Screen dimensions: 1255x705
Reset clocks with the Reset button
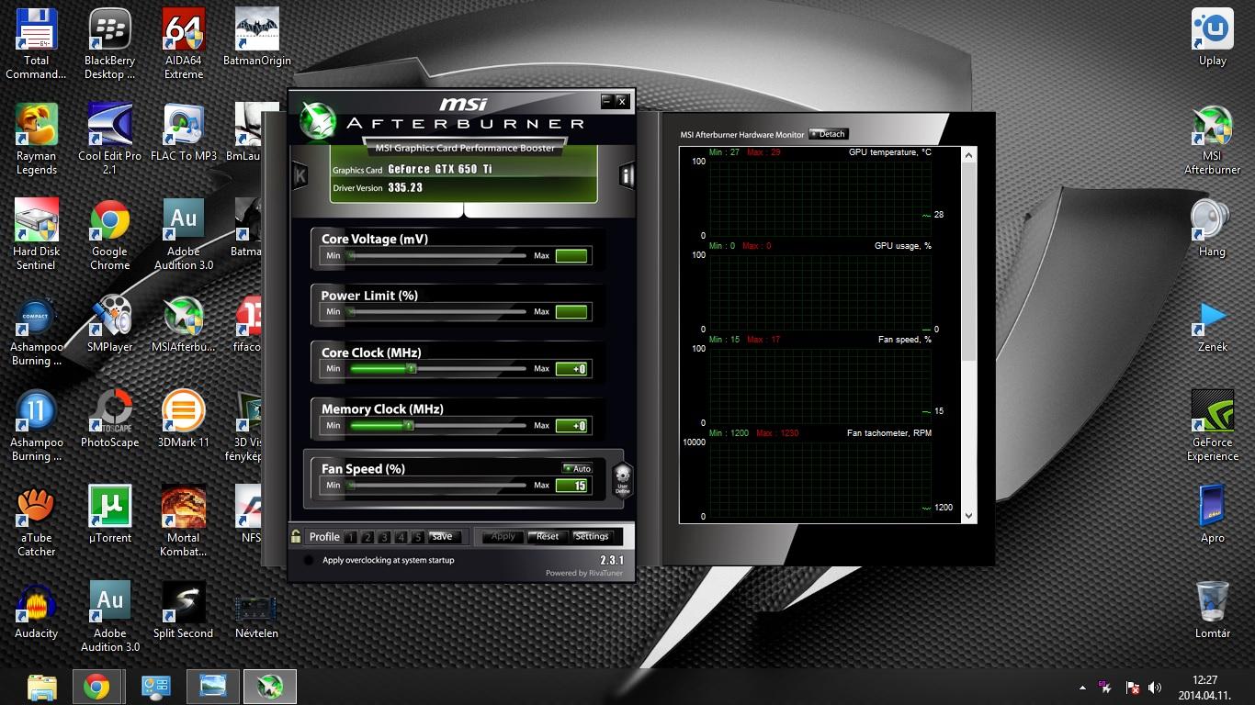pos(548,537)
